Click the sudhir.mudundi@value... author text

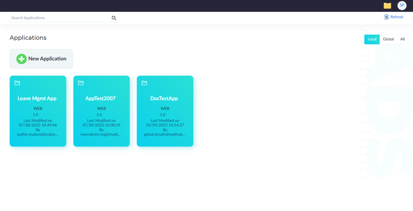(38, 134)
